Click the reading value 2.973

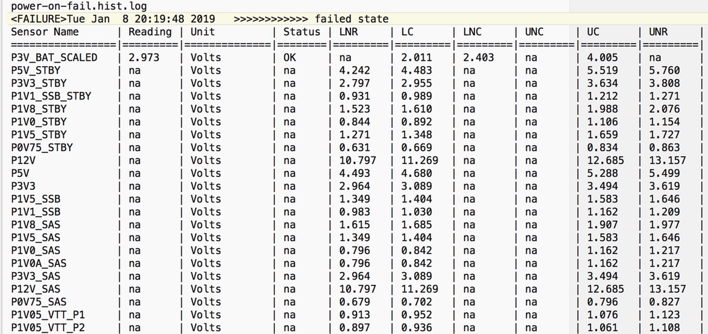pyautogui.click(x=144, y=58)
